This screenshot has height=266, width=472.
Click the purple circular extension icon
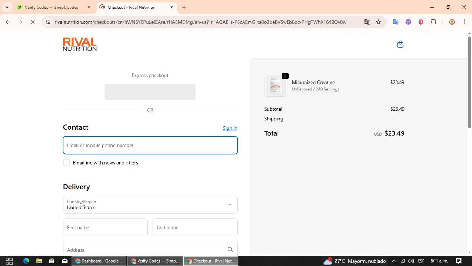tap(408, 22)
